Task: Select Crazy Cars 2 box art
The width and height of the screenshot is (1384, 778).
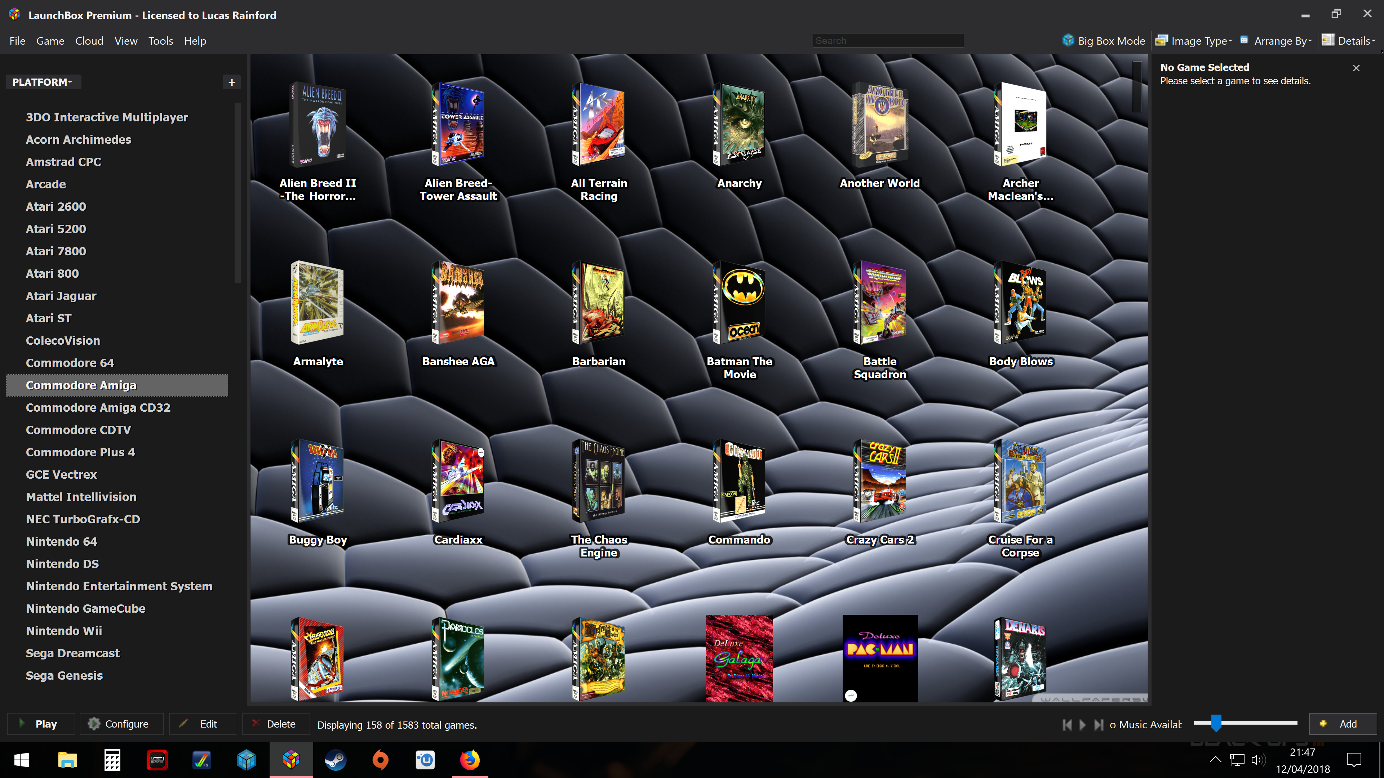Action: [x=880, y=481]
